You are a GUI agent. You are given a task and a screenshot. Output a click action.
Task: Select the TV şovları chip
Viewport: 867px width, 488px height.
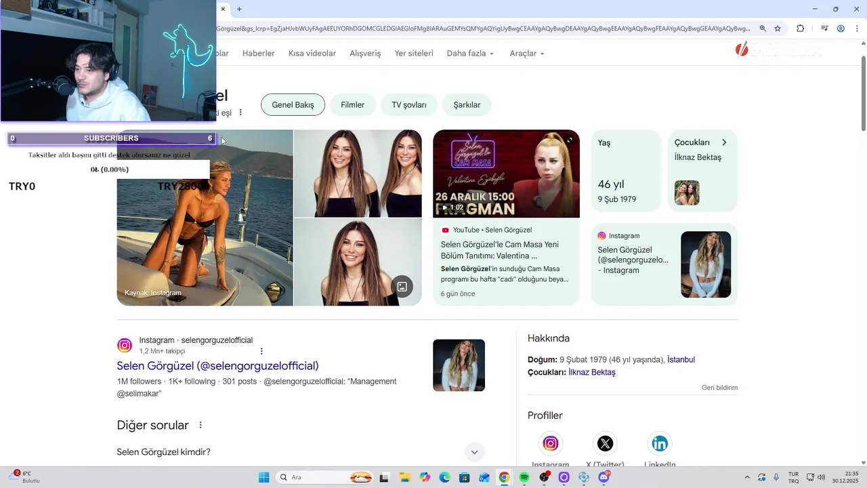tap(409, 105)
